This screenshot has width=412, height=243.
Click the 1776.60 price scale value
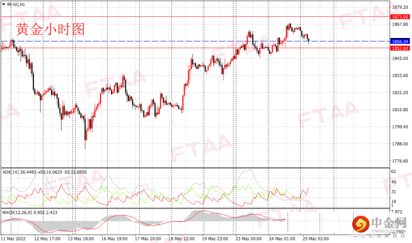400,161
